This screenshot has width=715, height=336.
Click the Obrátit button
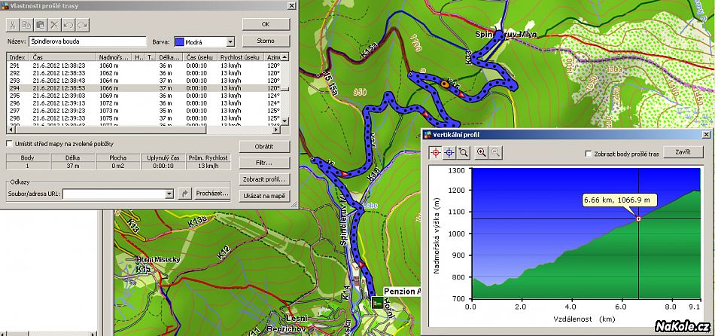264,147
